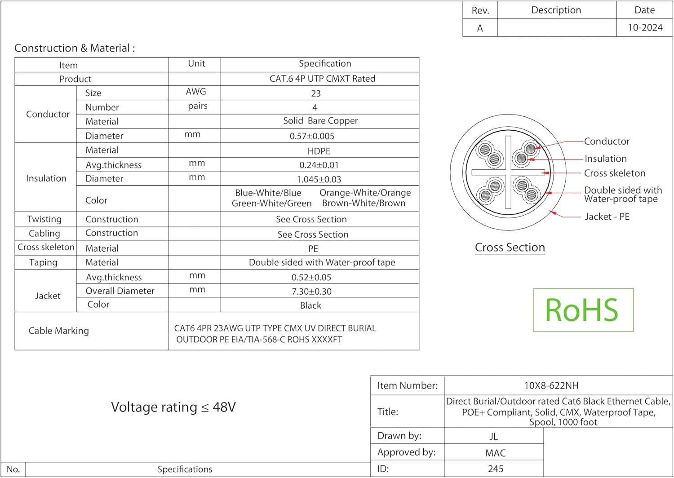The height and width of the screenshot is (478, 674).
Task: Click the cable cross section diagram
Action: coord(508,173)
